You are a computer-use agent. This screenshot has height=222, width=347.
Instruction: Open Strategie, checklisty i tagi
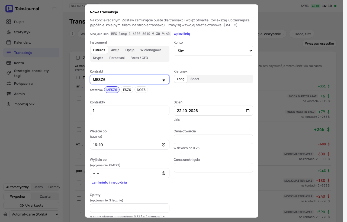point(31,73)
